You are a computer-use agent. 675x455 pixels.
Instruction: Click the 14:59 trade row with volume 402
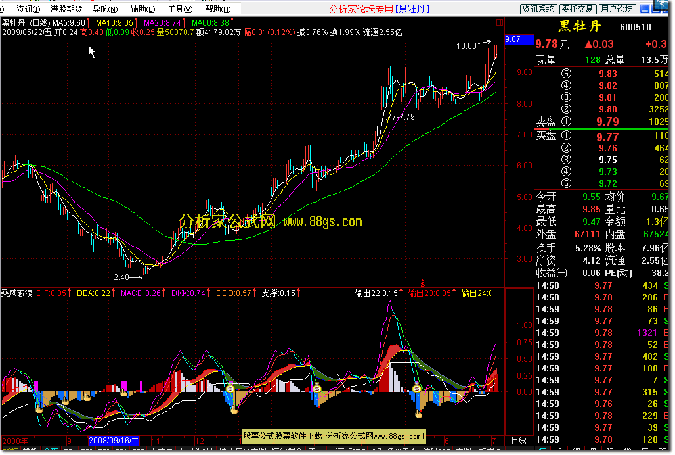click(x=602, y=357)
